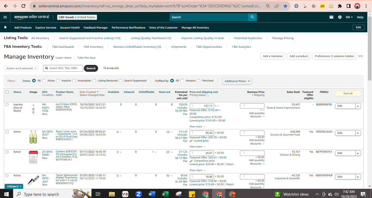
Task: Click the search magnifier button in header
Action: coord(252,17)
